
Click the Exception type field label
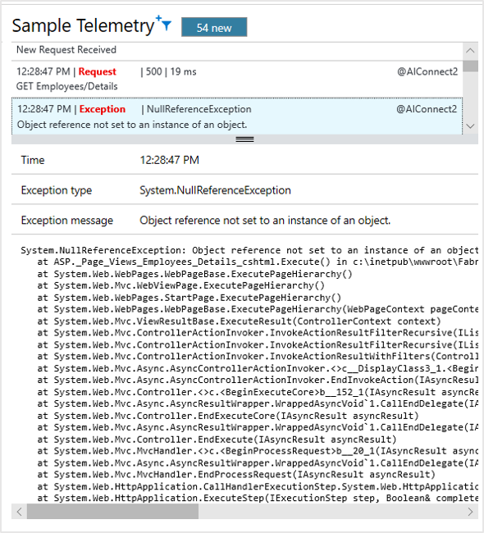(x=57, y=190)
